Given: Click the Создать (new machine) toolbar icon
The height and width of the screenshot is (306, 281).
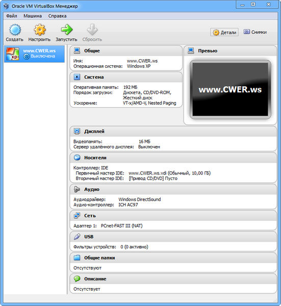Looking at the screenshot, I should click(15, 30).
